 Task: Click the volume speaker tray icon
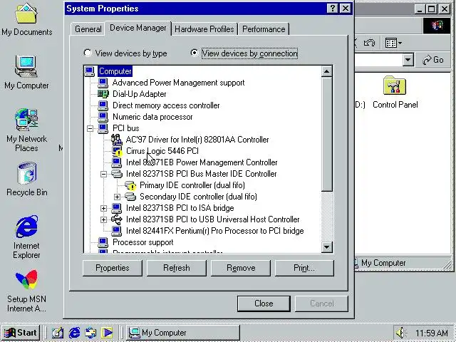click(x=402, y=333)
